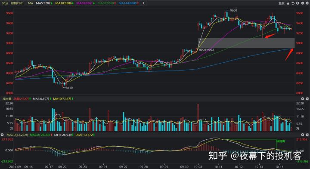310x169 pixels.
Task: Open MACD panel settings gear
Action: coord(307,135)
